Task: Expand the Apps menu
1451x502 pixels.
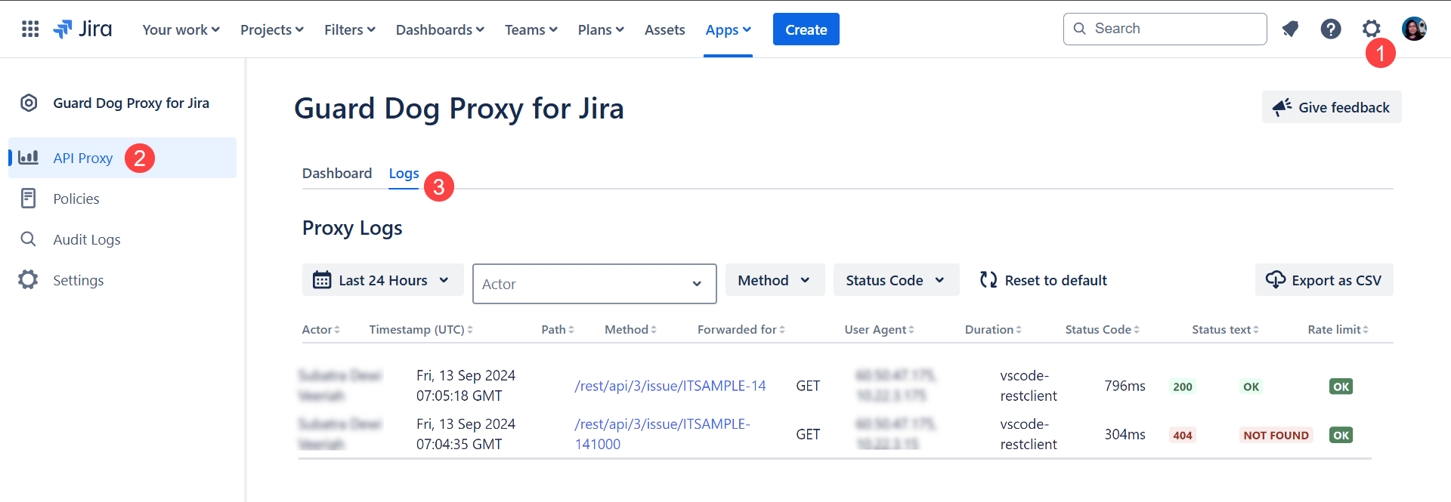Action: point(728,29)
